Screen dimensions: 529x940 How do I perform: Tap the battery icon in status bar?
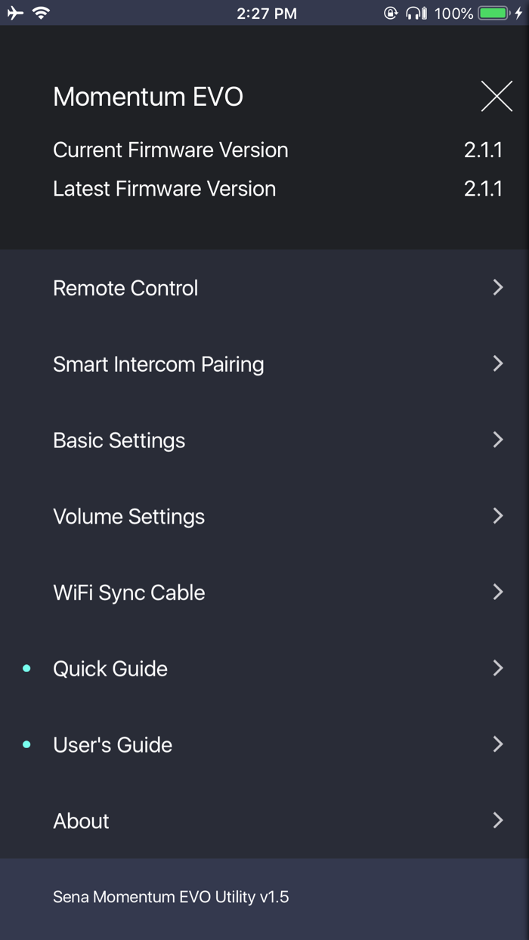(495, 14)
